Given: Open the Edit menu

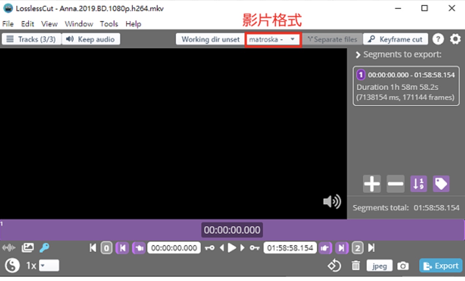Looking at the screenshot, I should (27, 24).
